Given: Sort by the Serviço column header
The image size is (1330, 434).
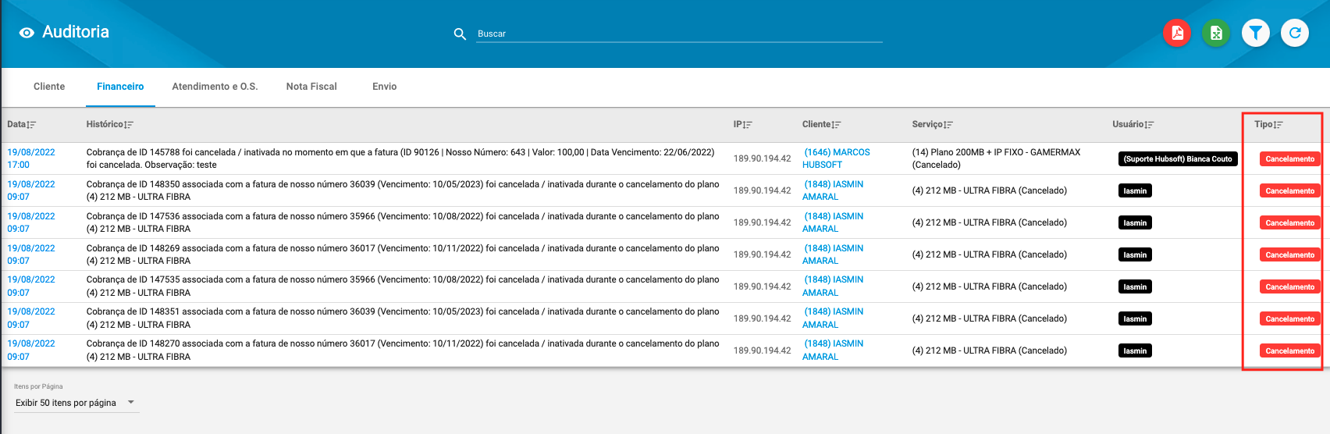Looking at the screenshot, I should coord(933,125).
